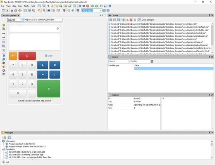The width and height of the screenshot is (215, 165).
Task: Click the orange backspace calculator button
Action: pos(13,56)
